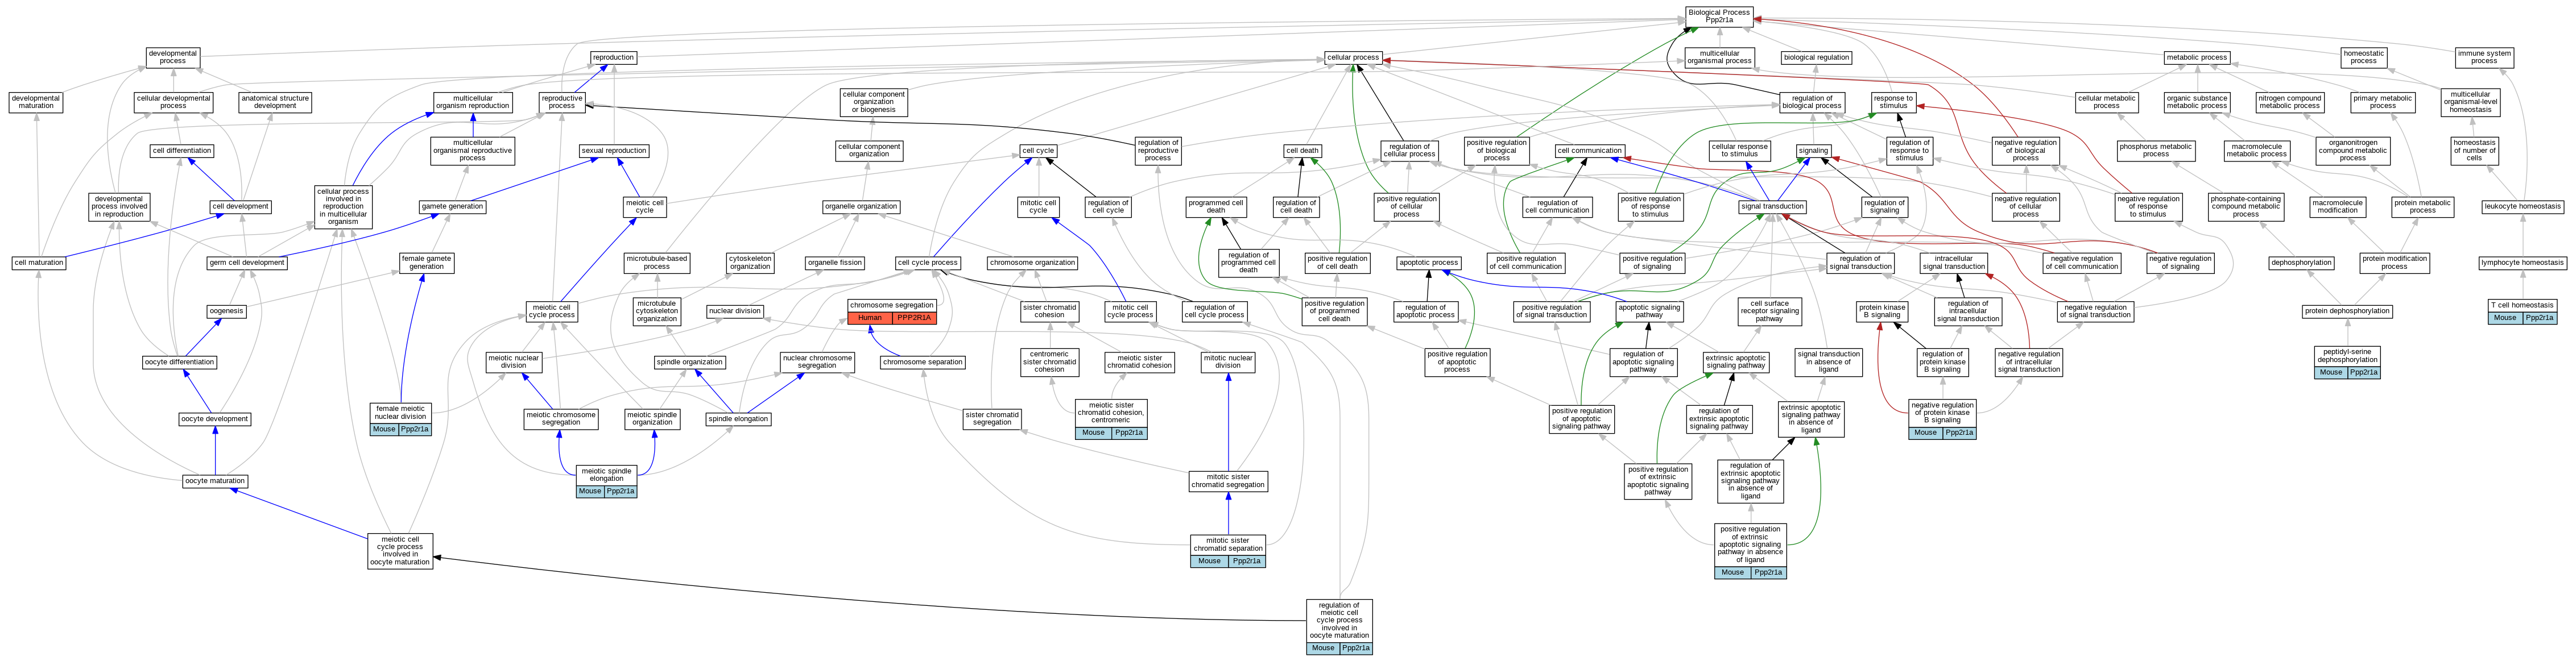Select the 'cell maturation' node
The height and width of the screenshot is (661, 2576).
pyautogui.click(x=39, y=263)
